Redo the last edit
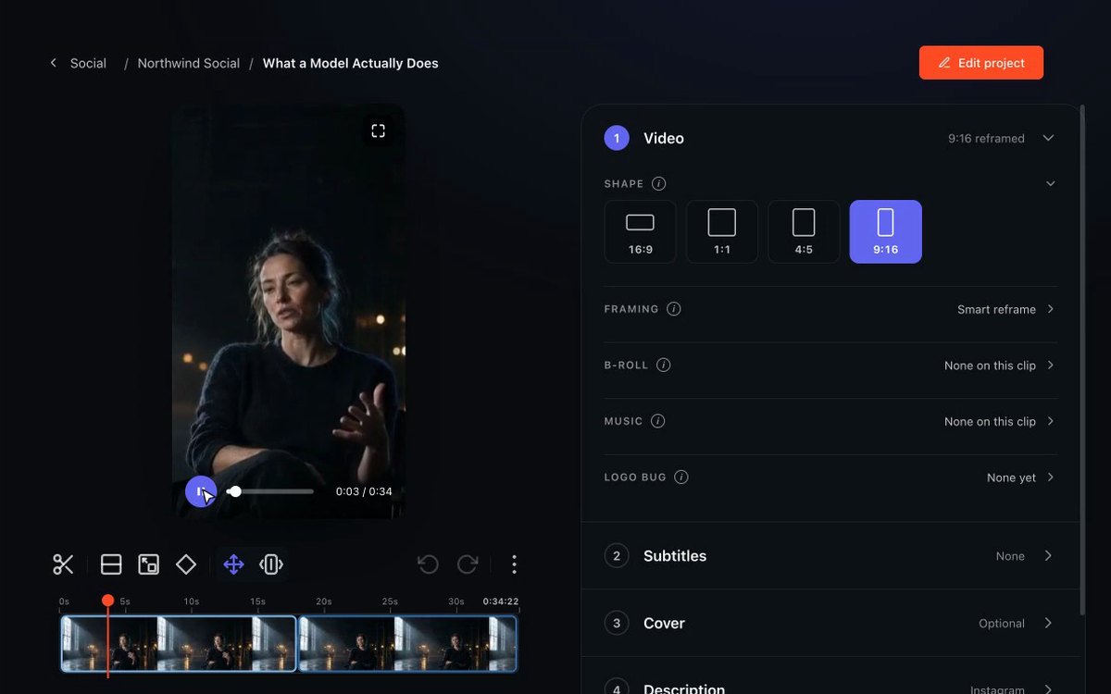The width and height of the screenshot is (1111, 694). (468, 564)
